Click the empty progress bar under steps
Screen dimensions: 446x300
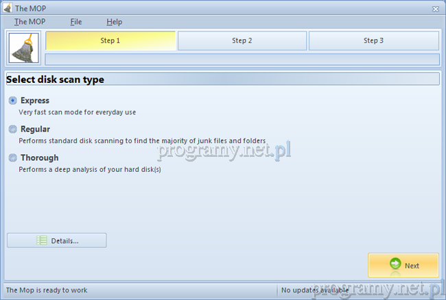pos(242,59)
